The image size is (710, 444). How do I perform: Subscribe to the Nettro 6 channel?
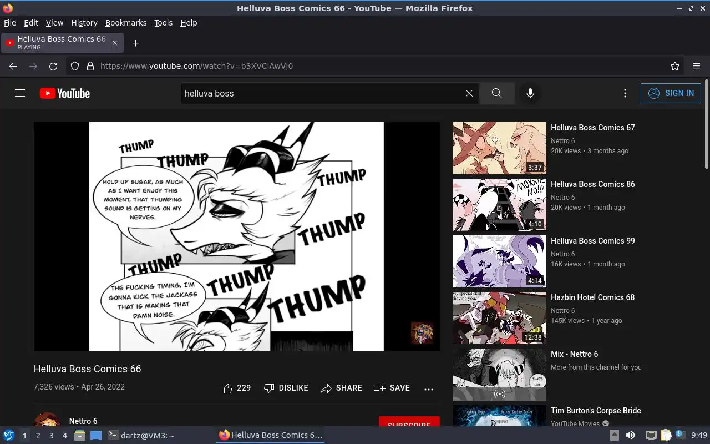409,422
